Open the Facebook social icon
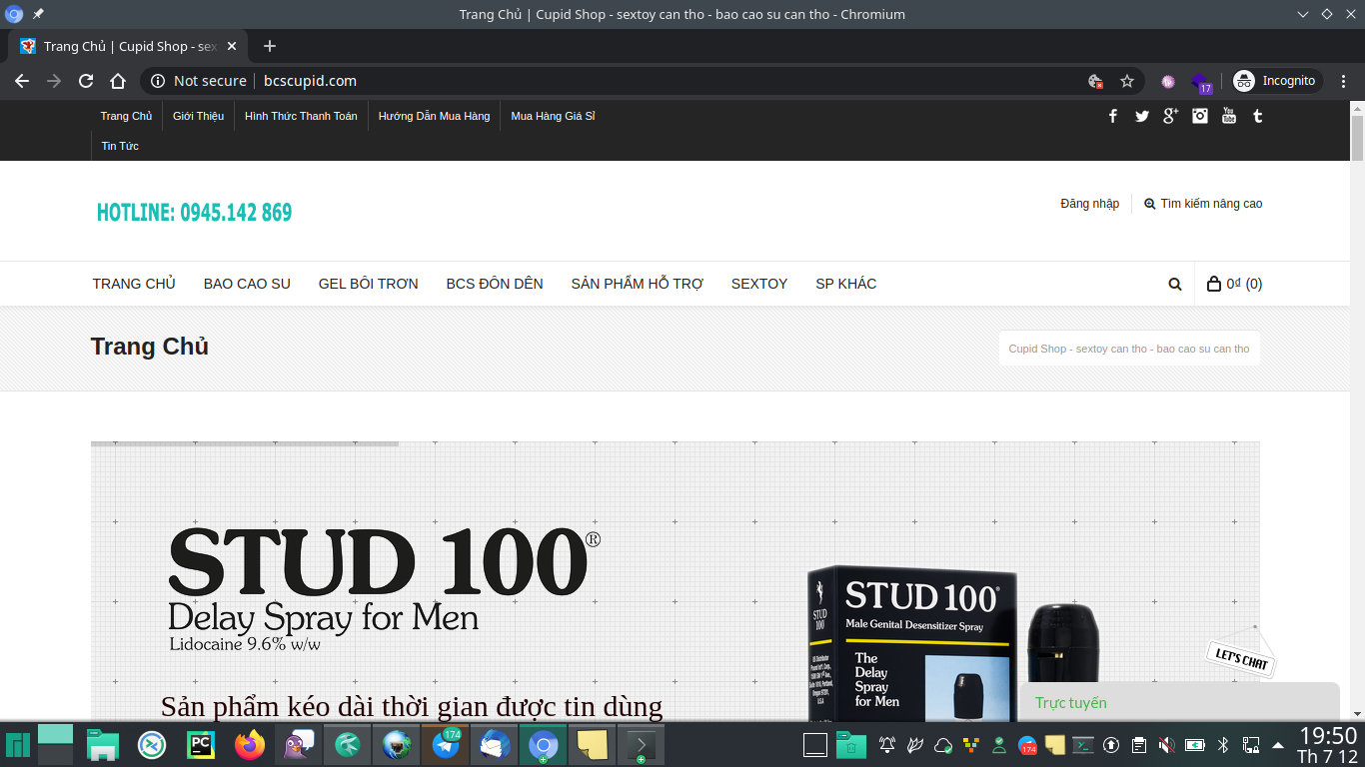 tap(1113, 116)
